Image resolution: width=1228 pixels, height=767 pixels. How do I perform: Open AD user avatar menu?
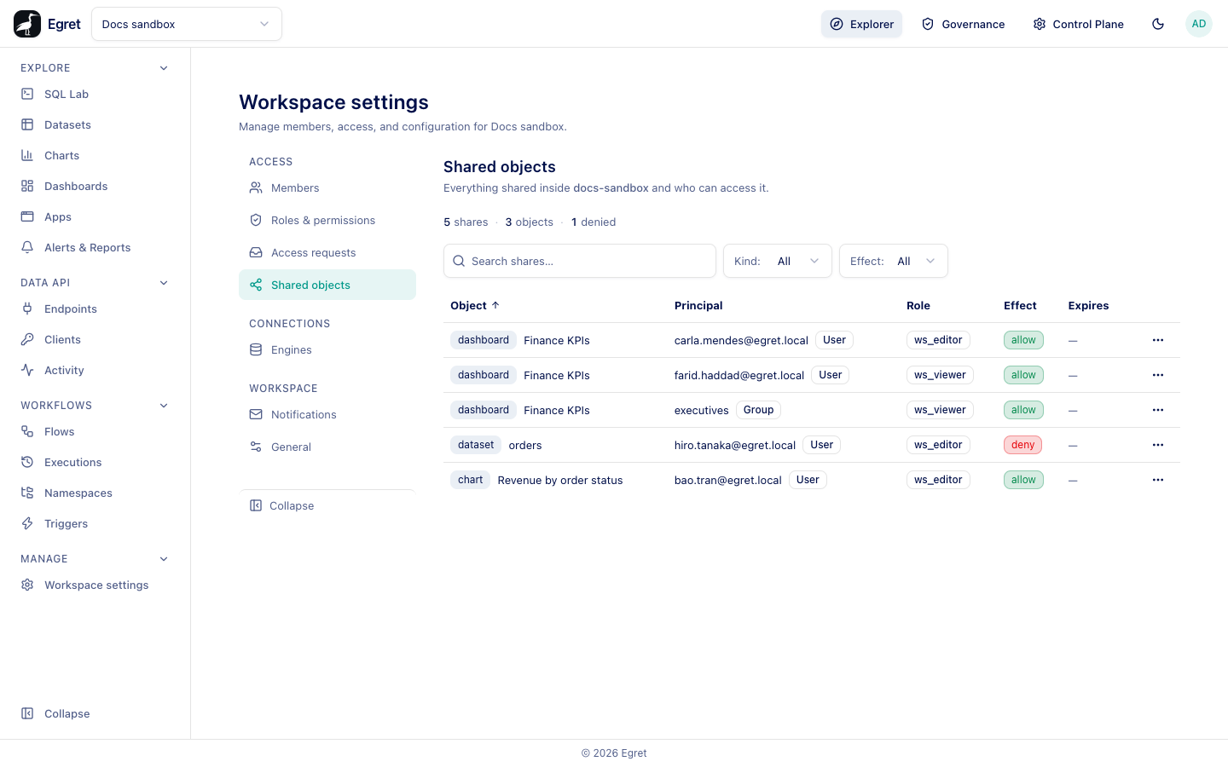1199,24
